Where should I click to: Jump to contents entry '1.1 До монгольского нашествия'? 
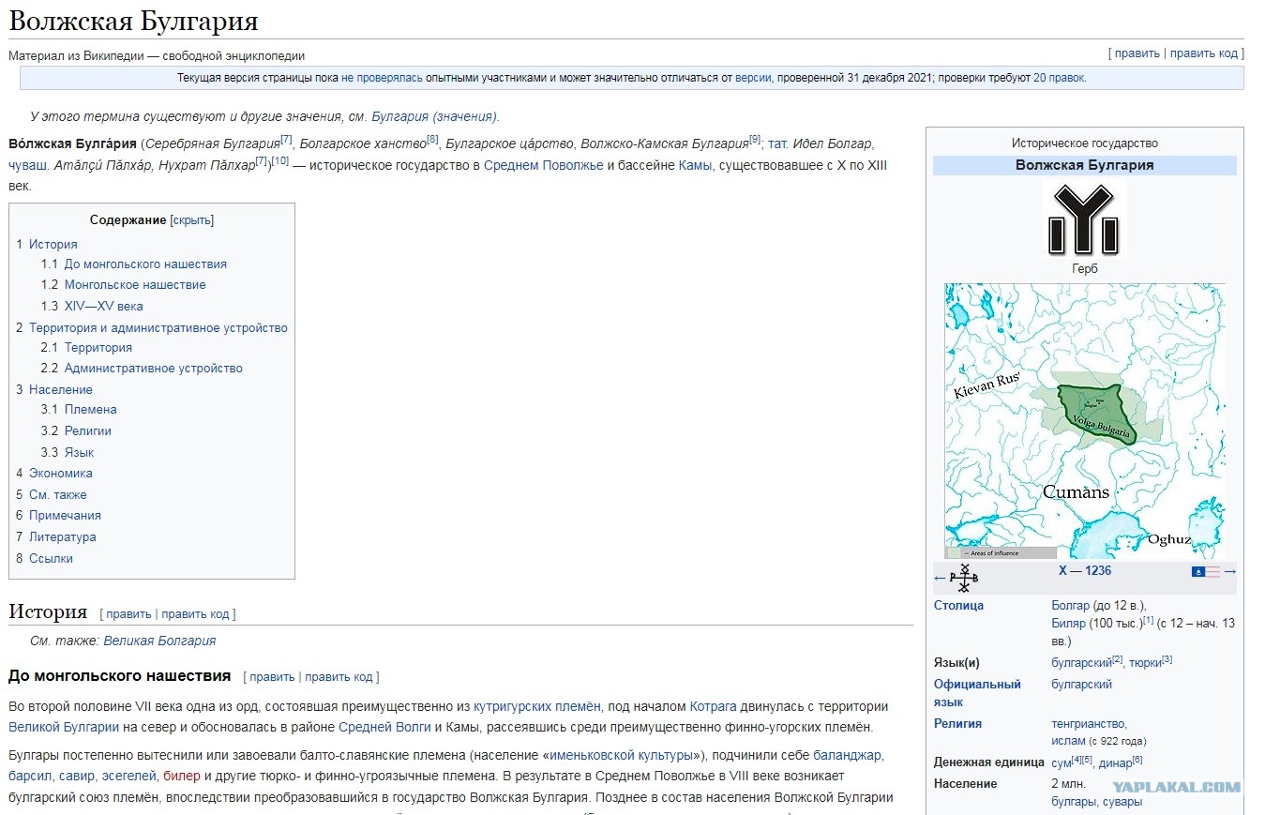coord(134,264)
